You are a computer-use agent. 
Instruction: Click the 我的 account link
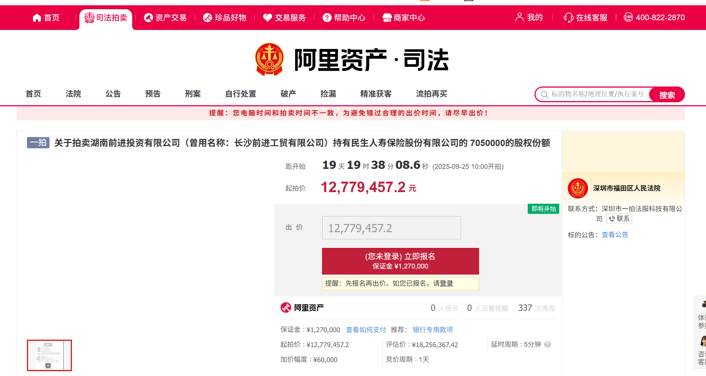[529, 17]
